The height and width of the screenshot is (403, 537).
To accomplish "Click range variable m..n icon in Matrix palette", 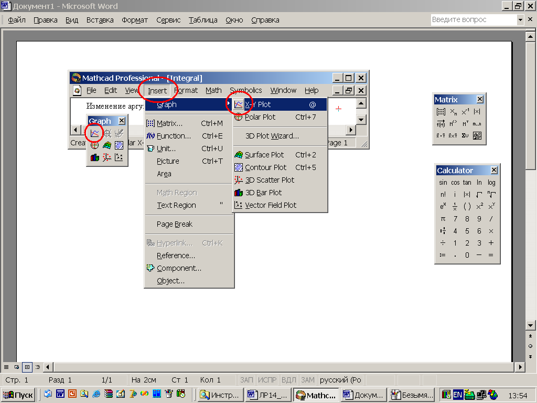I will tap(477, 124).
